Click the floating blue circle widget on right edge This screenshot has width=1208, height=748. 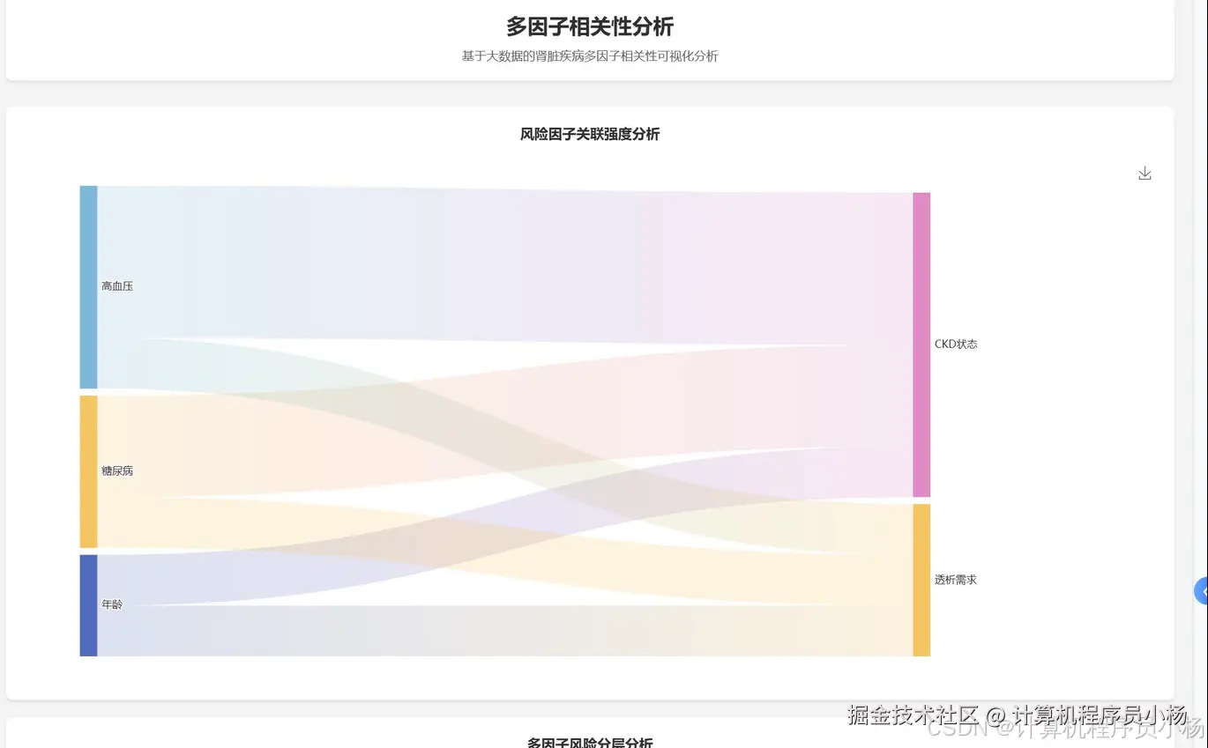pos(1201,590)
